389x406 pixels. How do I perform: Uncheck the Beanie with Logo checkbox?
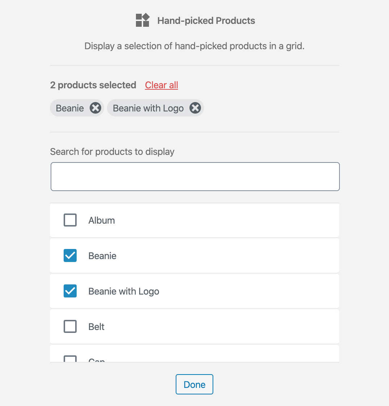(x=70, y=291)
